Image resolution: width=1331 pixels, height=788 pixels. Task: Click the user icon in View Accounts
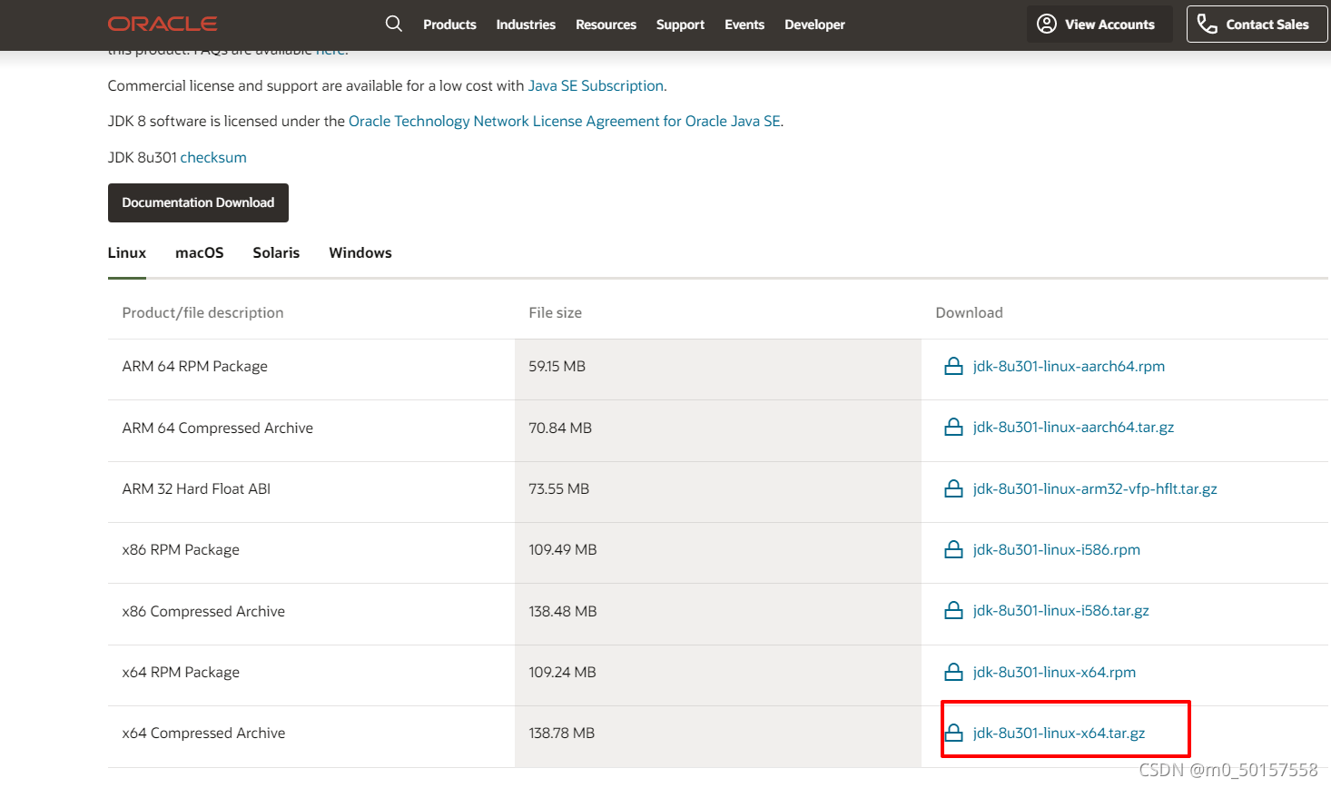(x=1047, y=24)
